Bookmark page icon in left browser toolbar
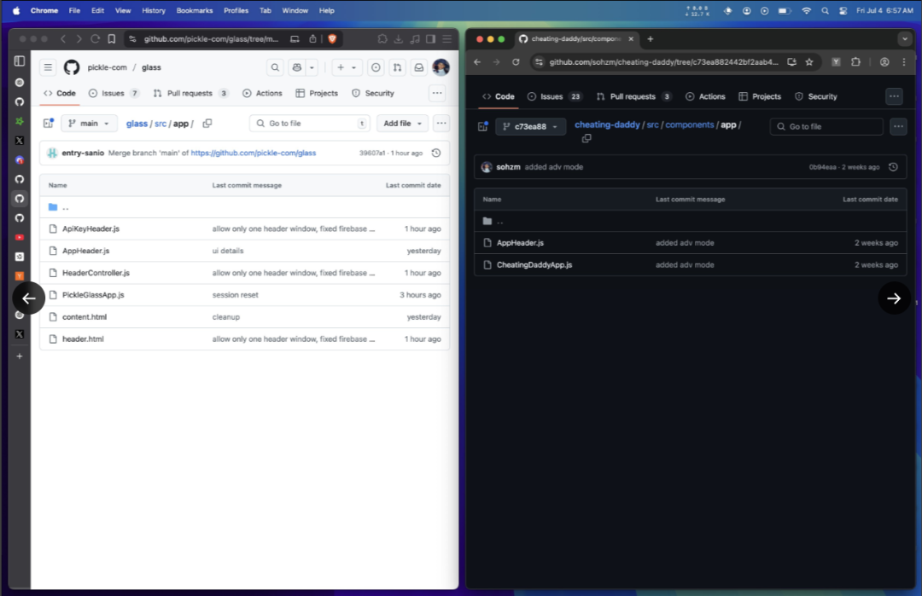Viewport: 922px width, 596px height. coord(112,38)
